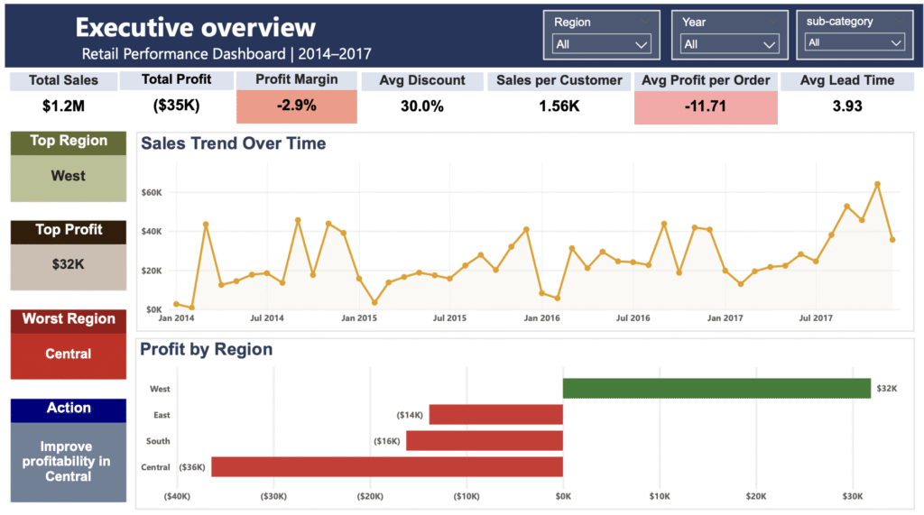Select the East region profit bar
Viewport: 924px width, 515px height.
point(495,415)
